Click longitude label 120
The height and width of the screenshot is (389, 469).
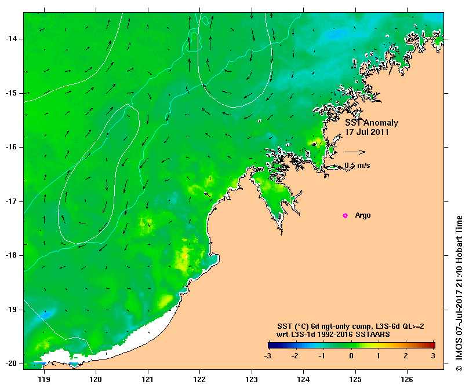coord(96,379)
